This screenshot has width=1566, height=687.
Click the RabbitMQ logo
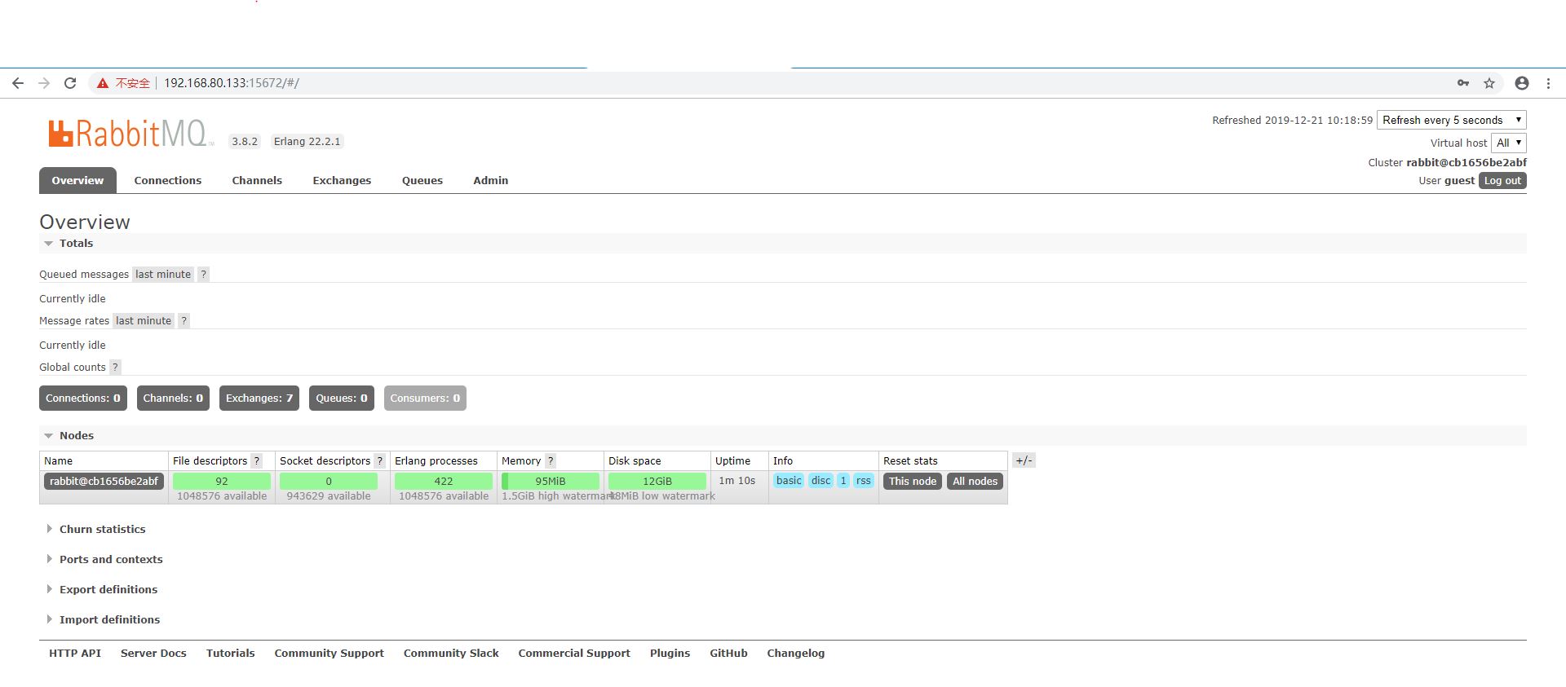(x=130, y=134)
